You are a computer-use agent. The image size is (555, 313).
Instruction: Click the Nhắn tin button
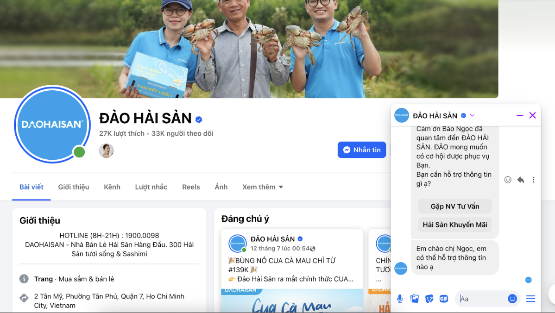pyautogui.click(x=362, y=150)
